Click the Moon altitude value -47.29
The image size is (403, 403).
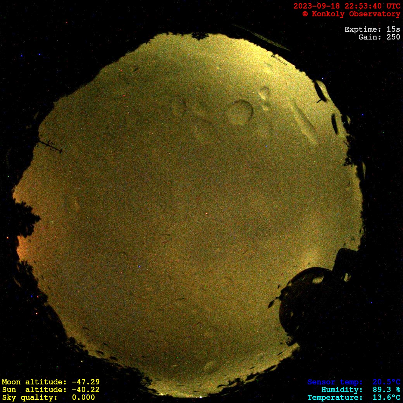(86, 382)
